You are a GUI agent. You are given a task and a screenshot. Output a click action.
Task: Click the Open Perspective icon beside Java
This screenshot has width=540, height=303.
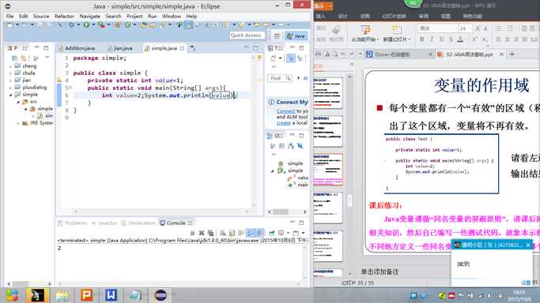pos(277,36)
